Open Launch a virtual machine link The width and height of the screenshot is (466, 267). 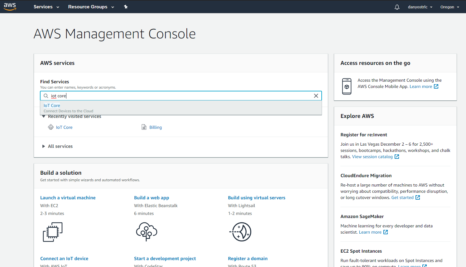click(x=68, y=198)
